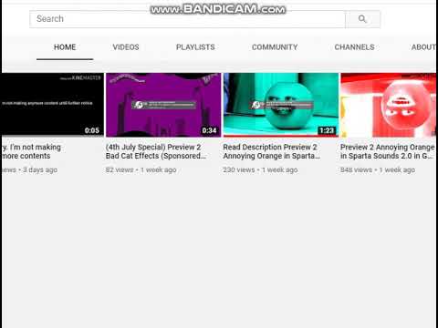Open the ABOUT tab
The image size is (438, 328).
(423, 47)
